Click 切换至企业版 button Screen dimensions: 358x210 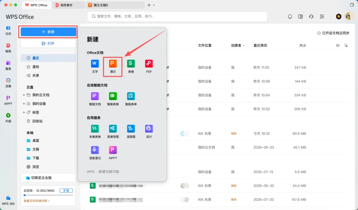(48, 178)
